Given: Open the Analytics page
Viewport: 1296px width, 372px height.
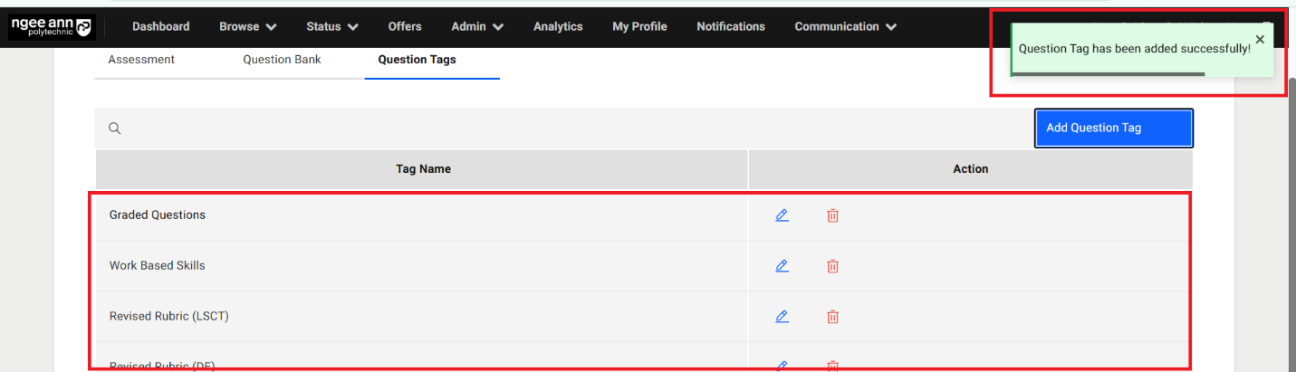Looking at the screenshot, I should coord(558,27).
